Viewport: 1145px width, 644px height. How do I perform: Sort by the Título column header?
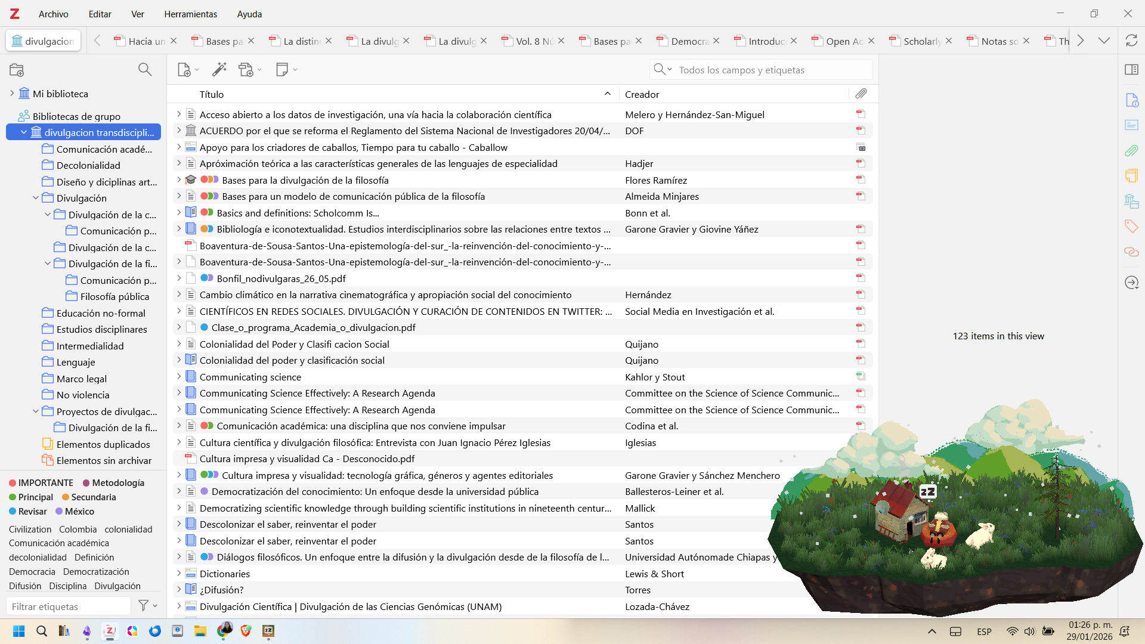coord(212,94)
